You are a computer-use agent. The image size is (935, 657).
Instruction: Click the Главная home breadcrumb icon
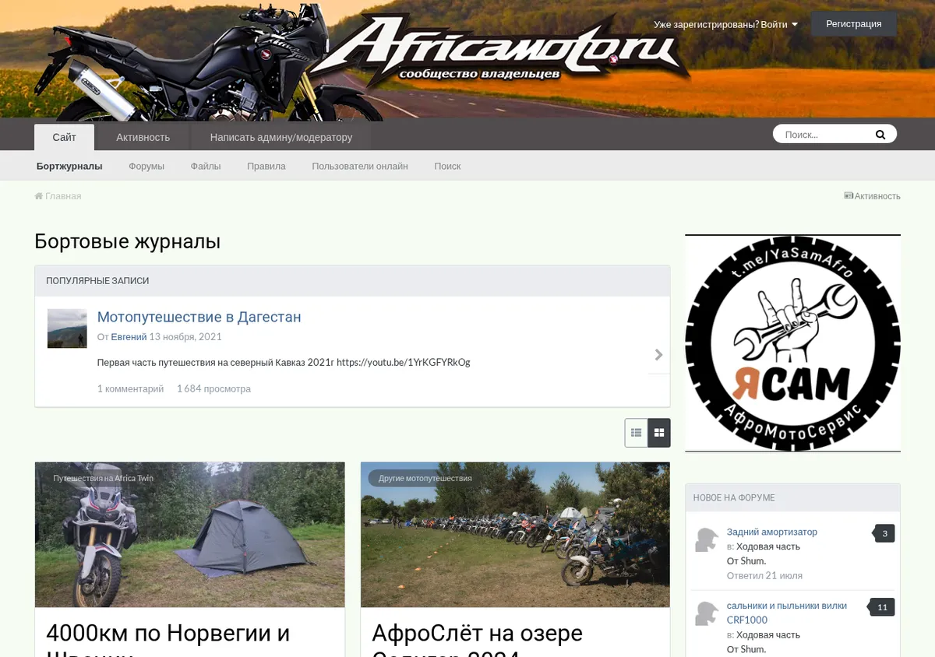(39, 196)
